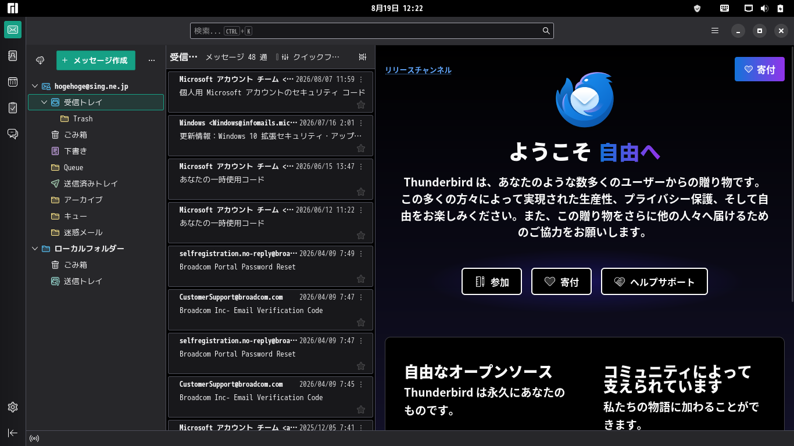Click the screen icon in the system tray
Viewport: 794px width, 446px height.
tap(749, 8)
